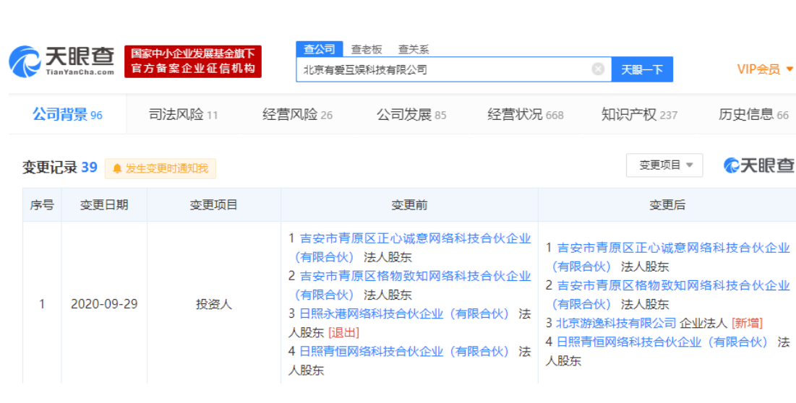Open the 知识产权 tab

pyautogui.click(x=639, y=115)
